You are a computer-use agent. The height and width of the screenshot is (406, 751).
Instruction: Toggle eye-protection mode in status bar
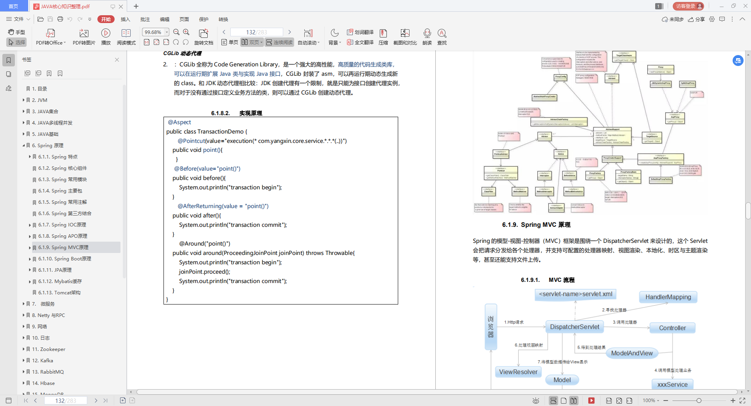click(535, 401)
